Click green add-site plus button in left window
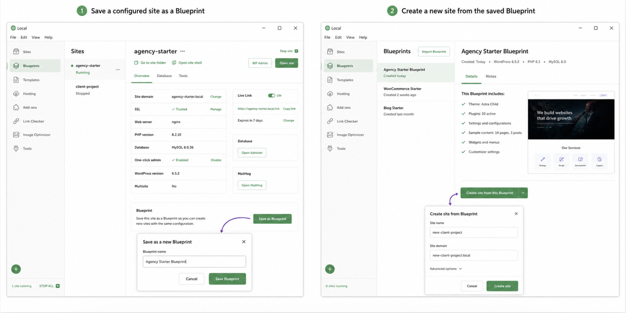 16,269
